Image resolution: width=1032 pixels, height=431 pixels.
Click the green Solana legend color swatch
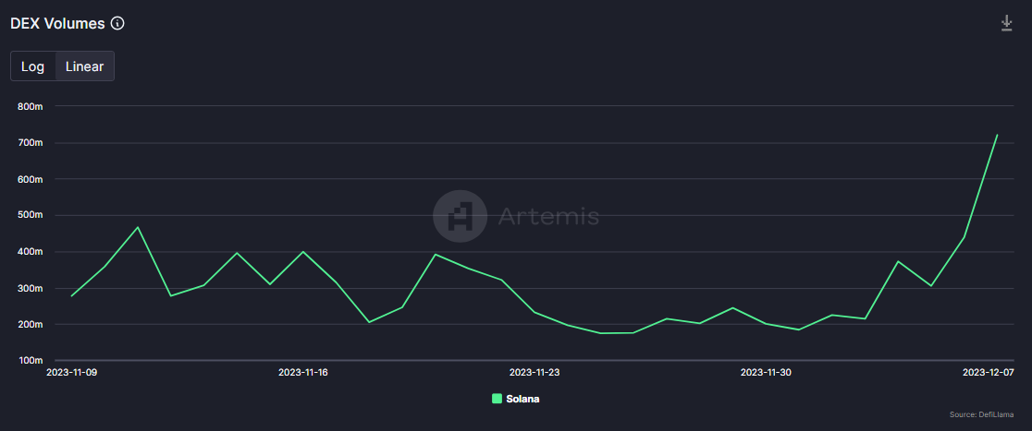497,399
